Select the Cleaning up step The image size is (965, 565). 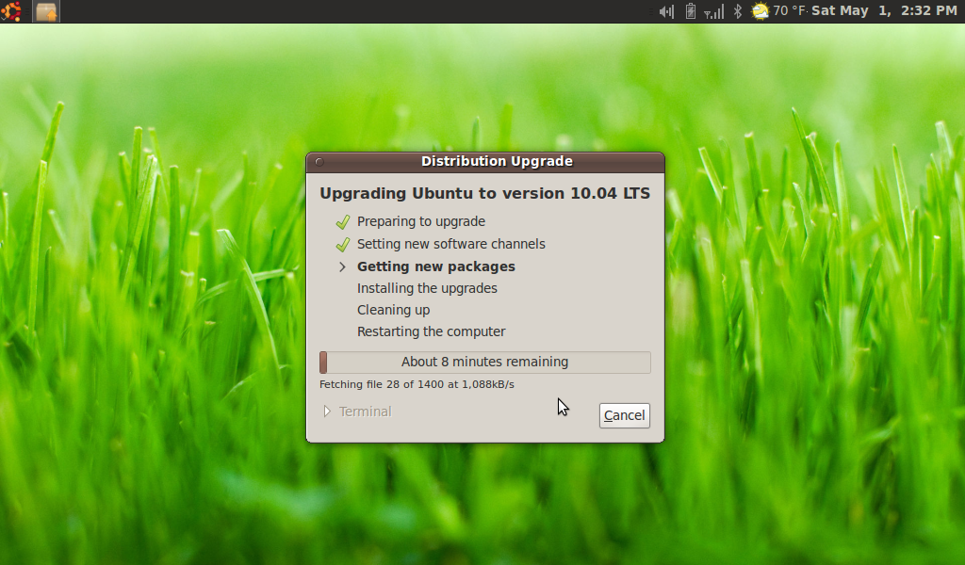393,310
